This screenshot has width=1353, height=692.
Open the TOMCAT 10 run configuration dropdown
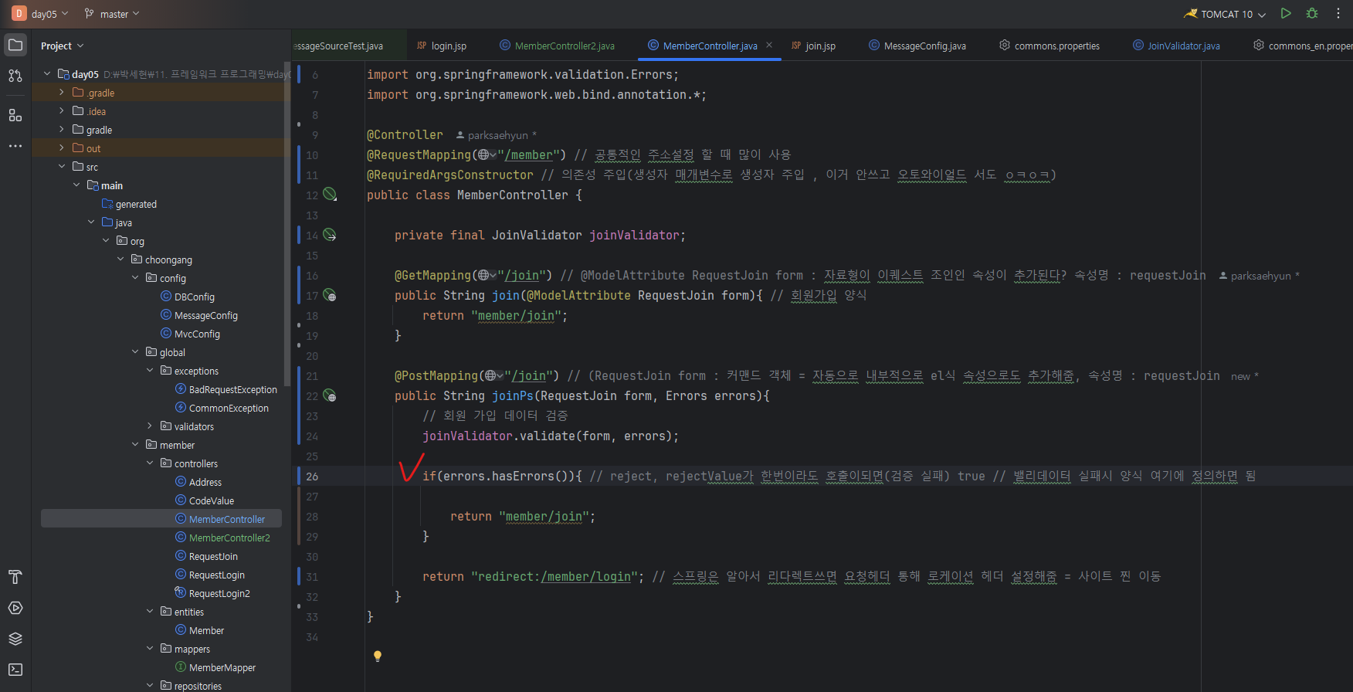[x=1225, y=14]
